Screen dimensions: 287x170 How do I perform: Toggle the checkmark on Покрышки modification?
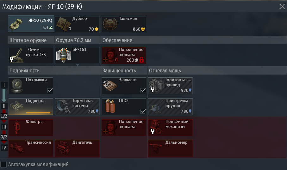[x=50, y=90]
